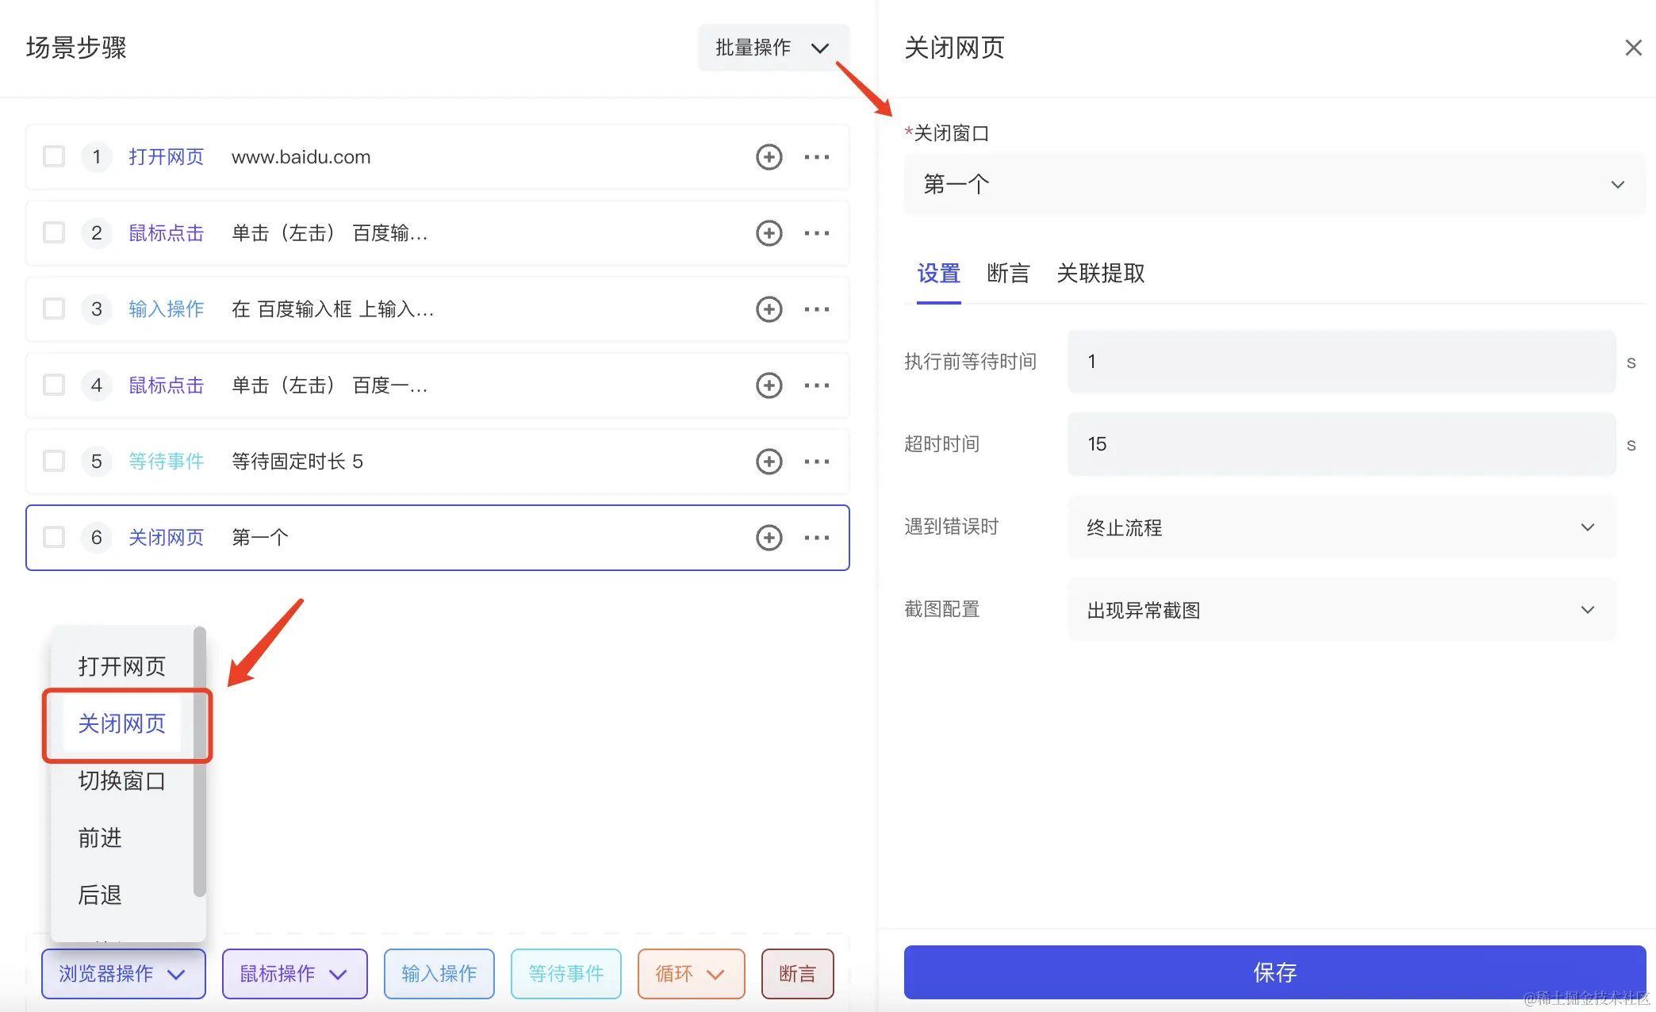This screenshot has height=1012, width=1656.
Task: Open three-dot menu on step 4
Action: point(816,385)
